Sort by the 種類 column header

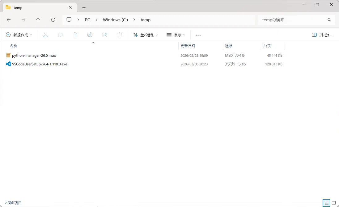pyautogui.click(x=229, y=46)
